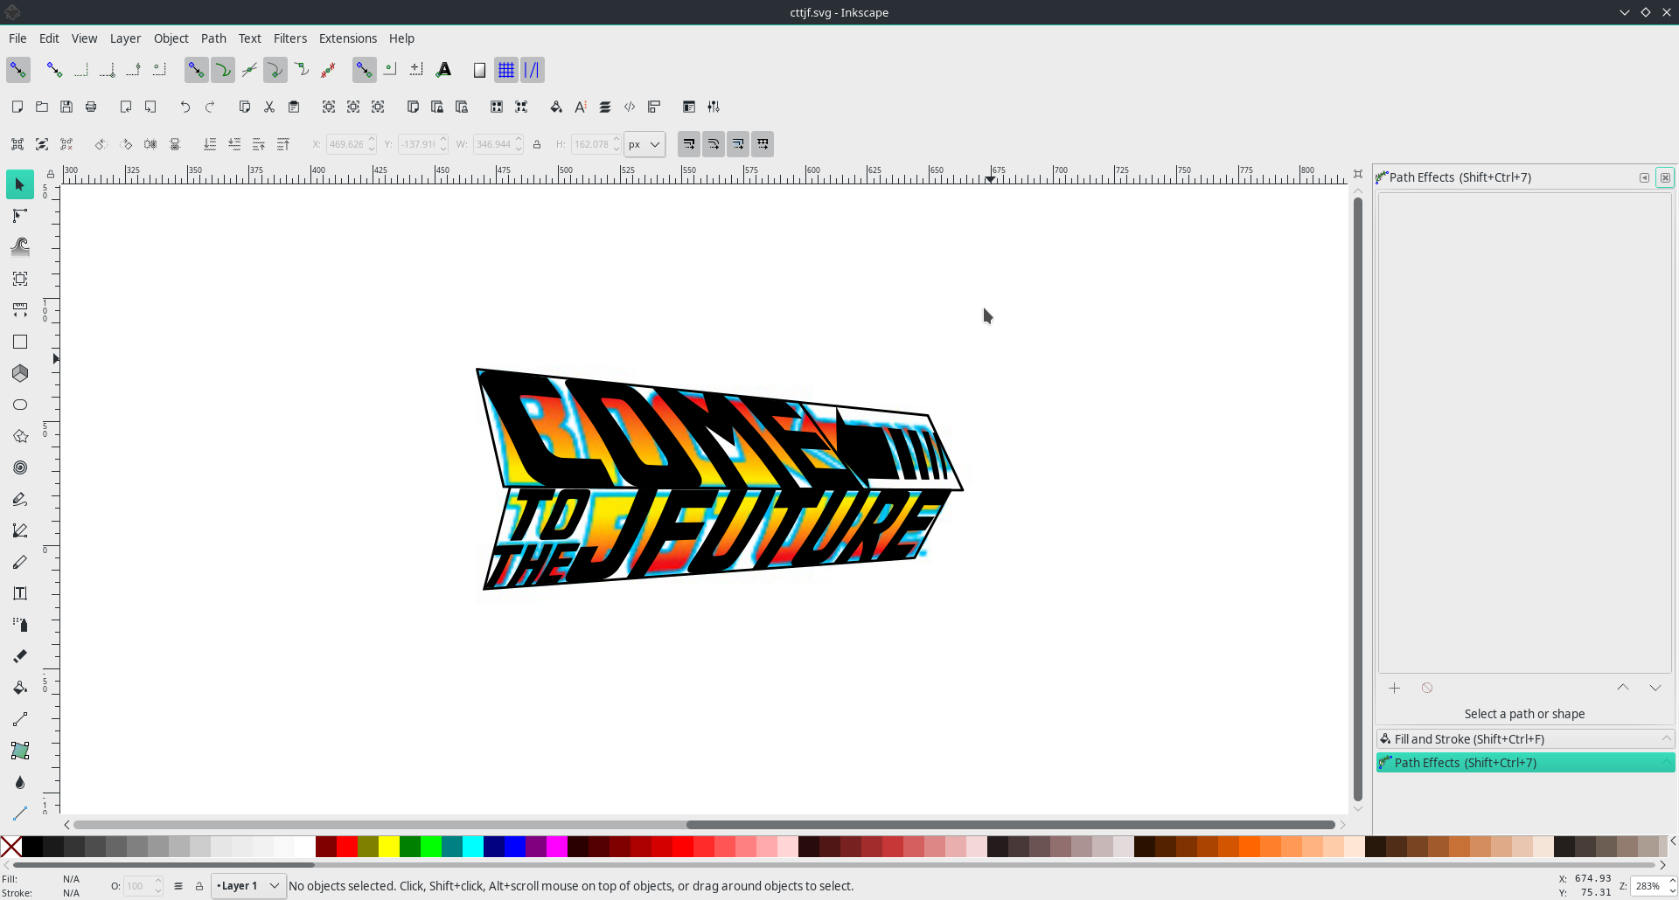
Task: Decrease the H height stepper
Action: click(x=617, y=149)
